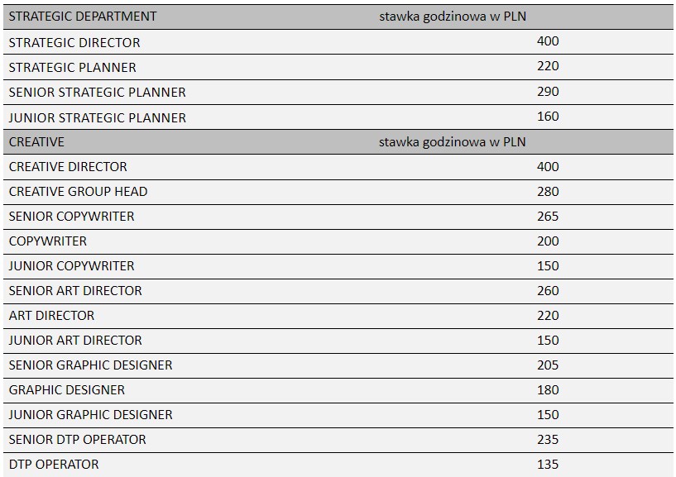676x477 pixels.
Task: Select the CREATIVE DIRECTOR row label
Action: 68,166
